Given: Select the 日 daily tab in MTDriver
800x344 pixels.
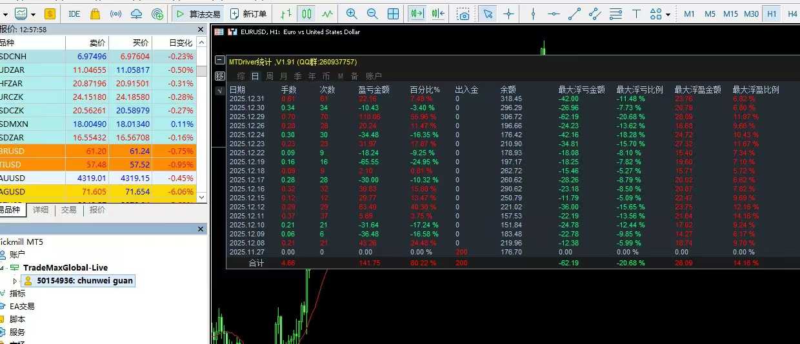Looking at the screenshot, I should (255, 76).
